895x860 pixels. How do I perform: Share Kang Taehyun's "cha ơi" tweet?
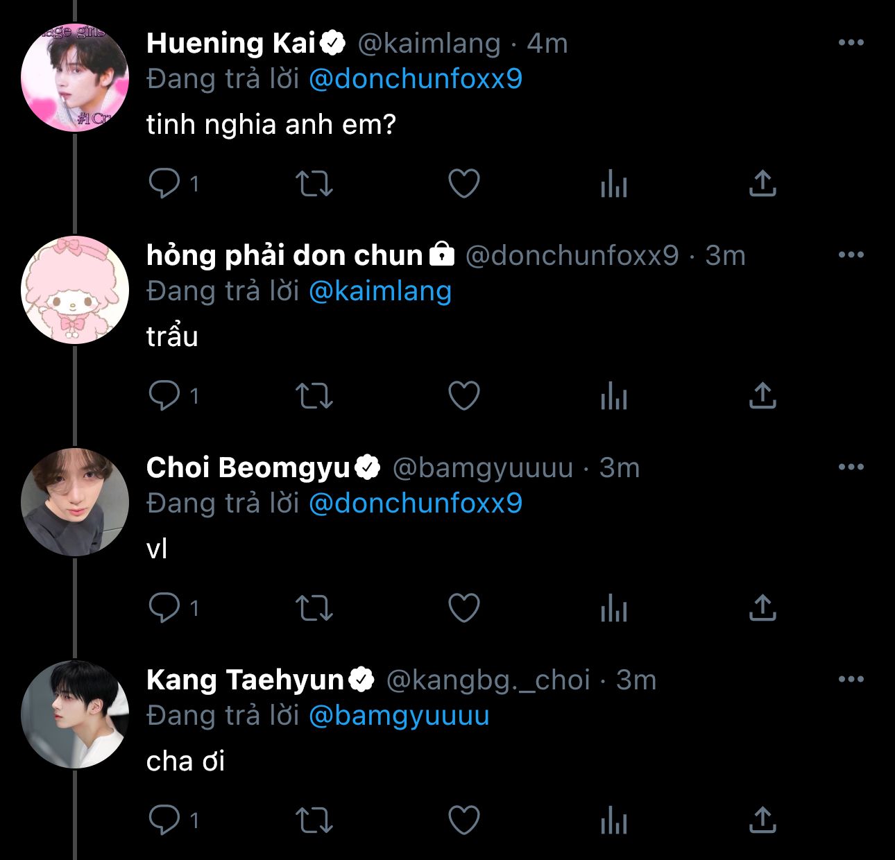point(762,820)
